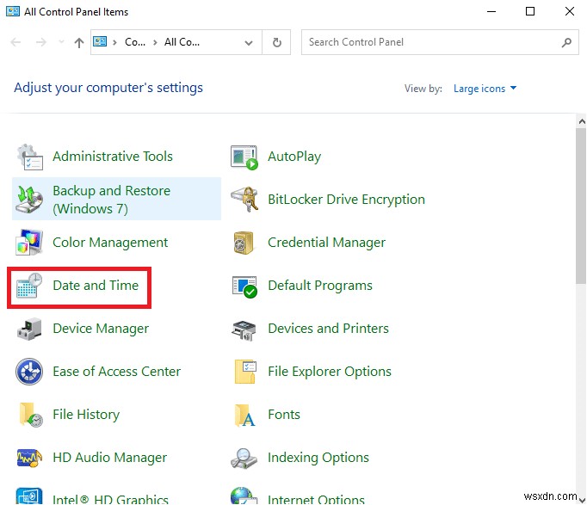Viewport: 587px width, 505px height.
Task: Open the Default Programs link
Action: click(319, 286)
